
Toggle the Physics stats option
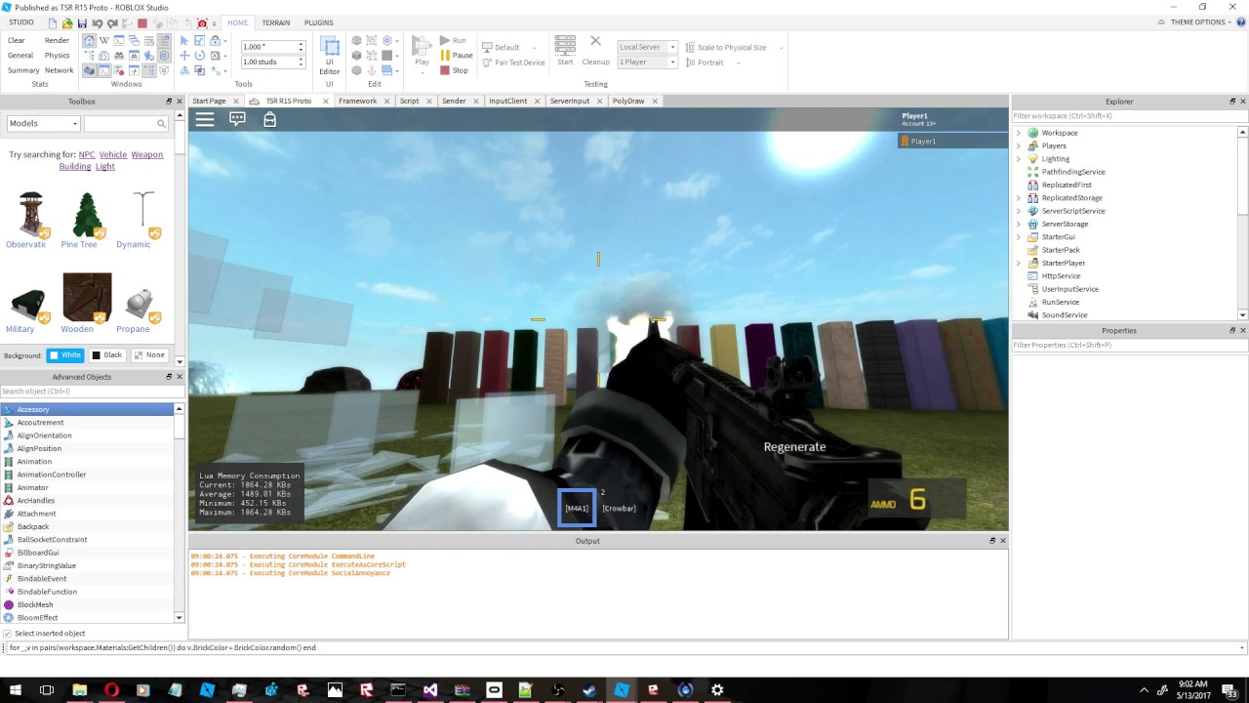tap(57, 56)
